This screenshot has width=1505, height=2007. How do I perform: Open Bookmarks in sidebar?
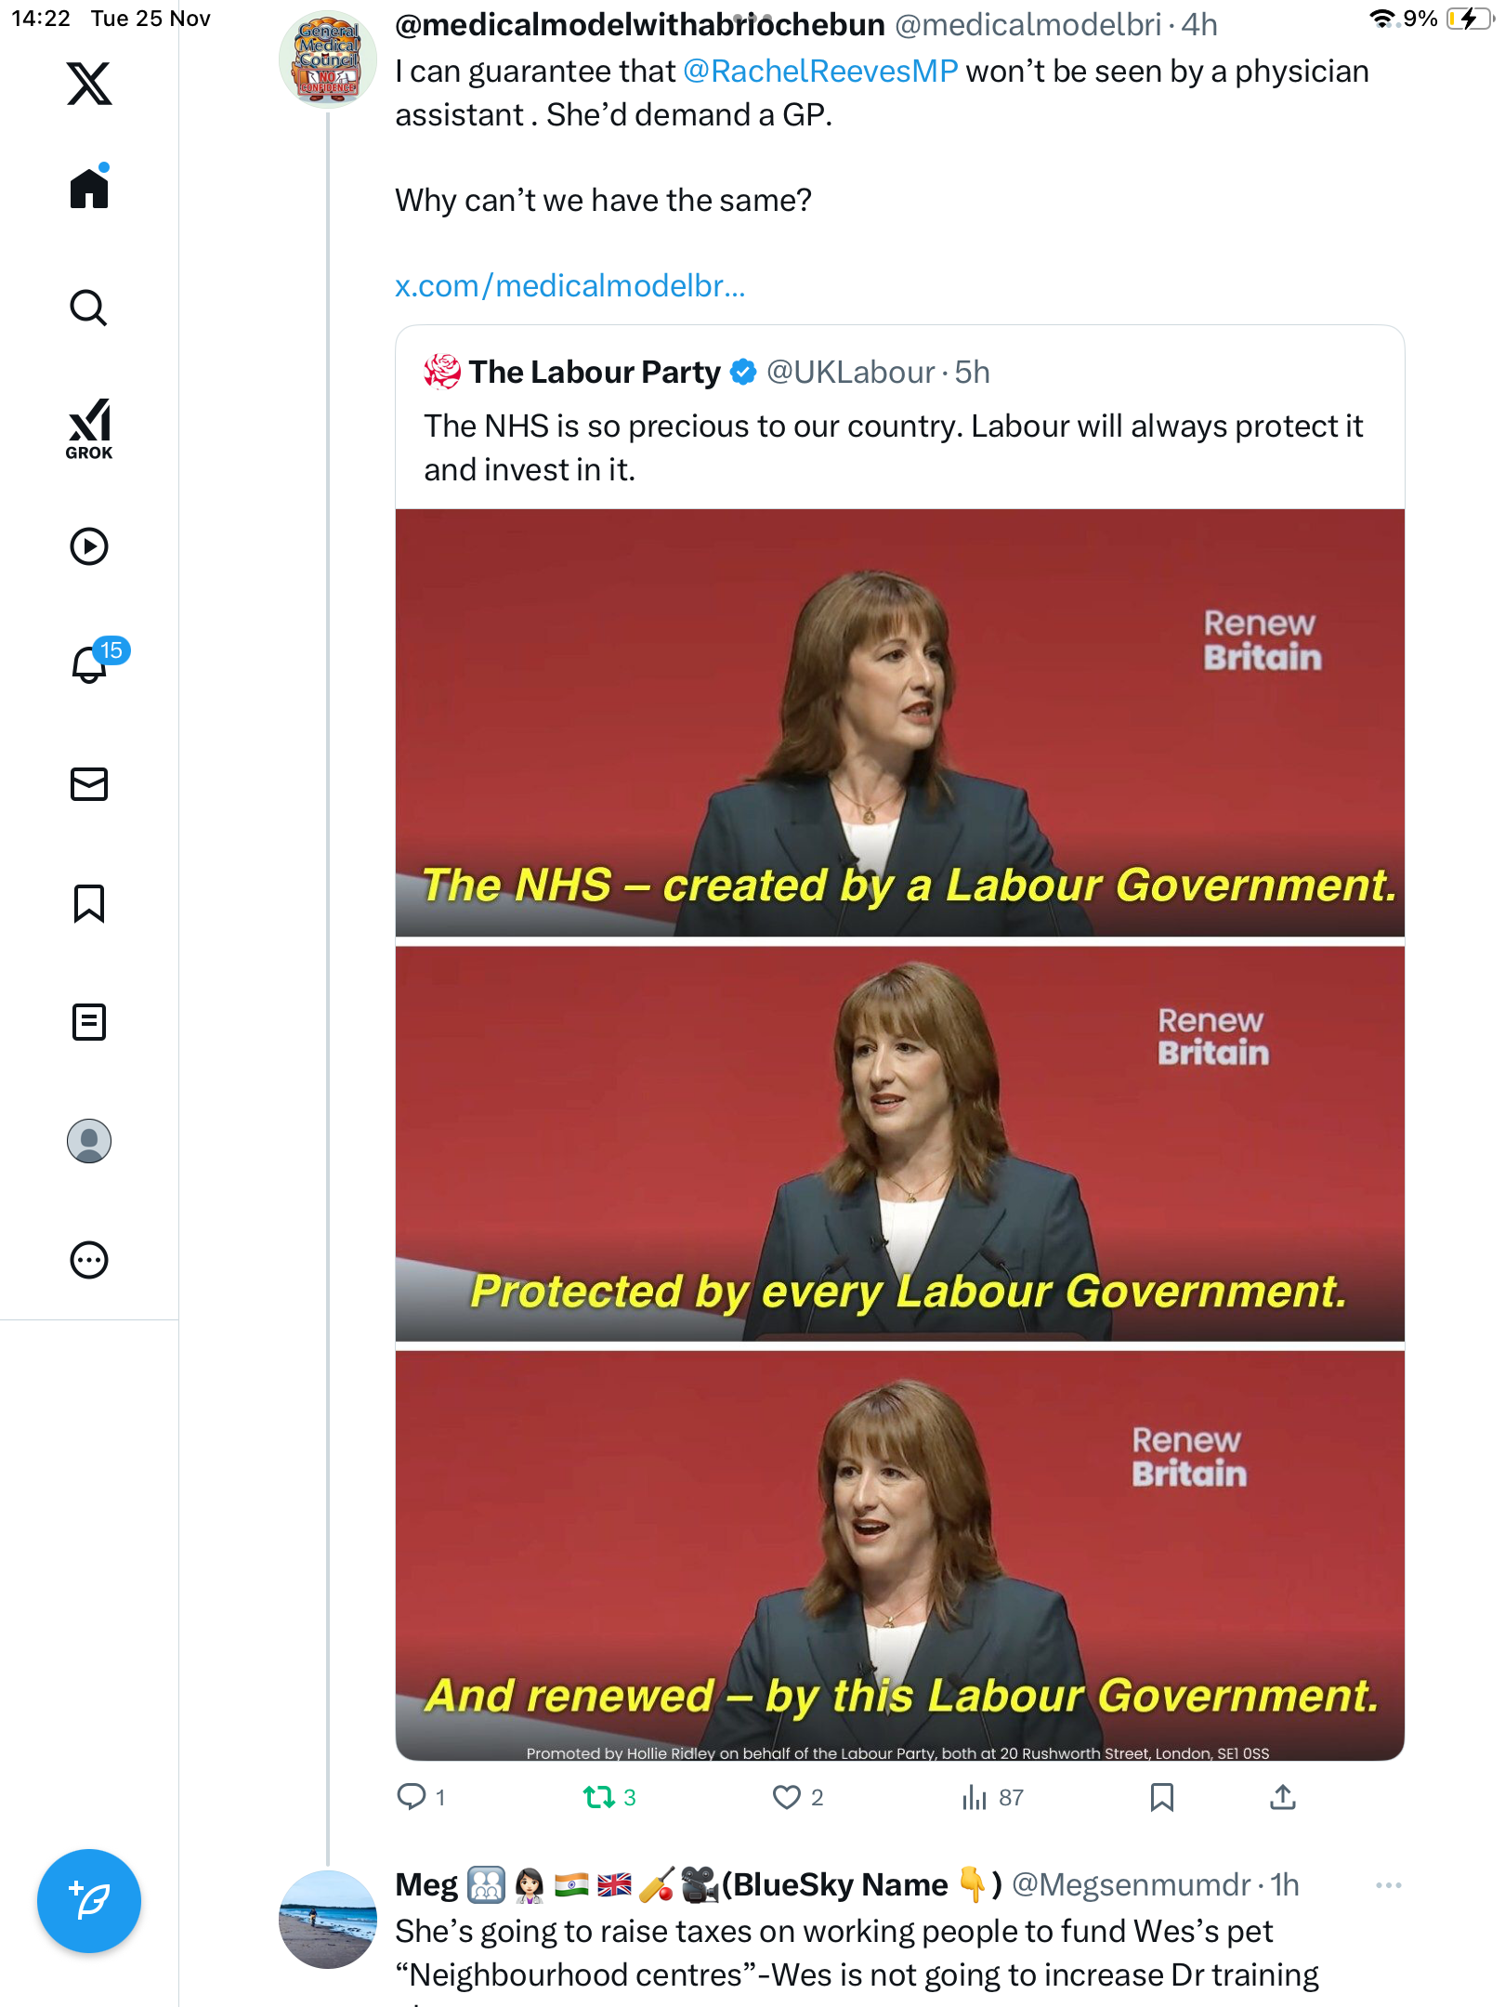click(89, 903)
